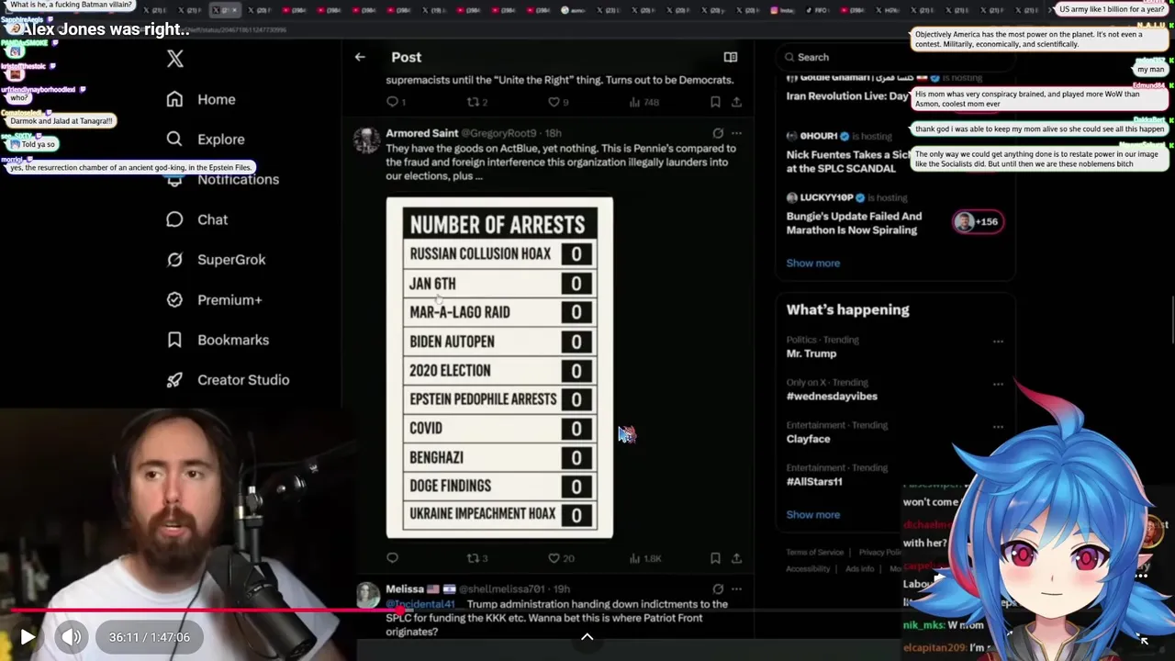Image resolution: width=1175 pixels, height=661 pixels.
Task: Open Mr. Trump trending topic
Action: point(811,353)
